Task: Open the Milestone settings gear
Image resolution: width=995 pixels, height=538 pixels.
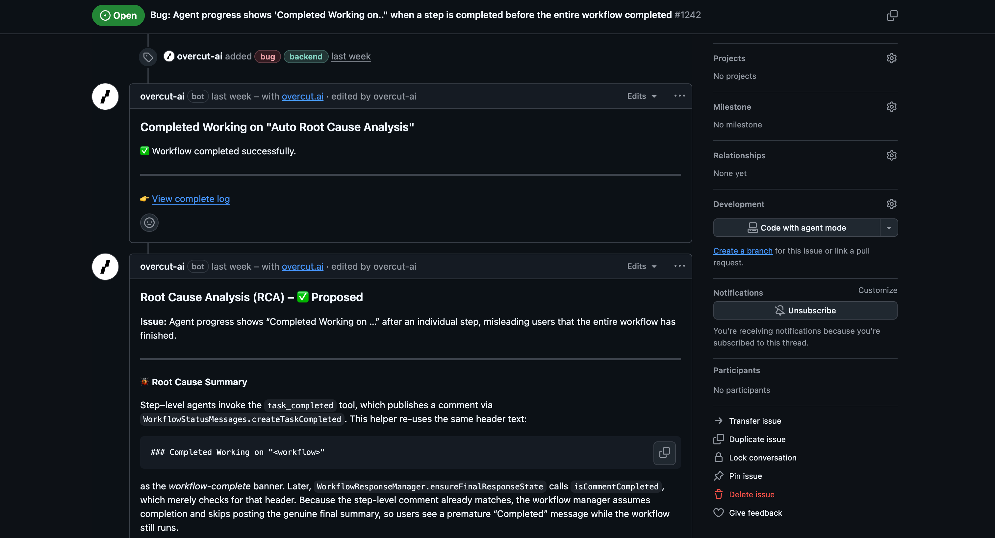Action: pyautogui.click(x=891, y=107)
